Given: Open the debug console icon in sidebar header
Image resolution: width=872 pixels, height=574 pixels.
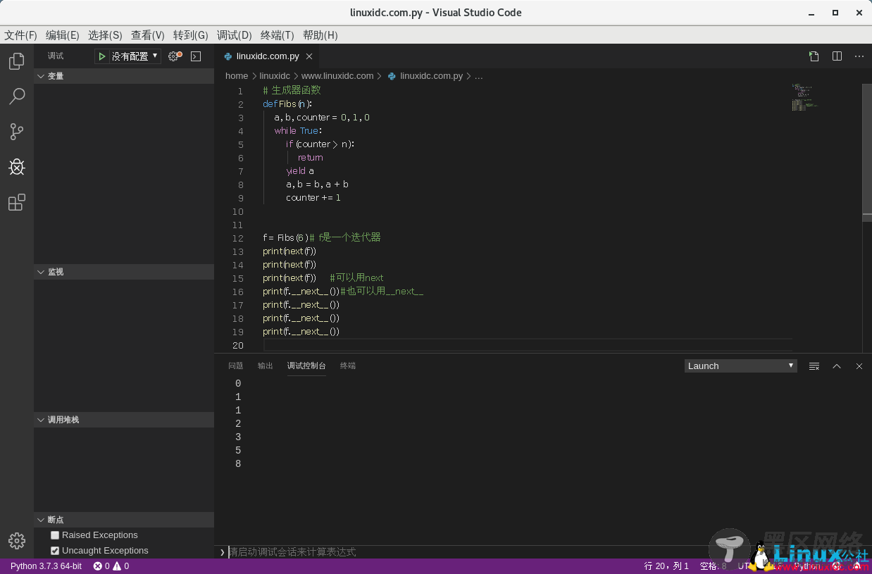Looking at the screenshot, I should (x=196, y=56).
